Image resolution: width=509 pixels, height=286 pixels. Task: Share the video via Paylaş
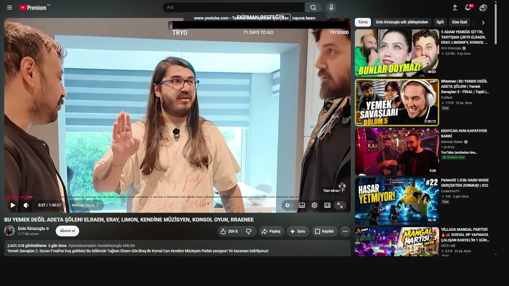click(x=271, y=231)
